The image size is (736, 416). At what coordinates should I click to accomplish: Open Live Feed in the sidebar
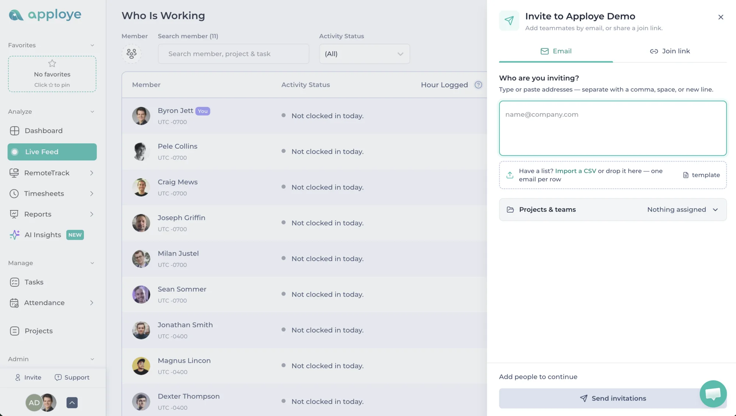tap(52, 152)
